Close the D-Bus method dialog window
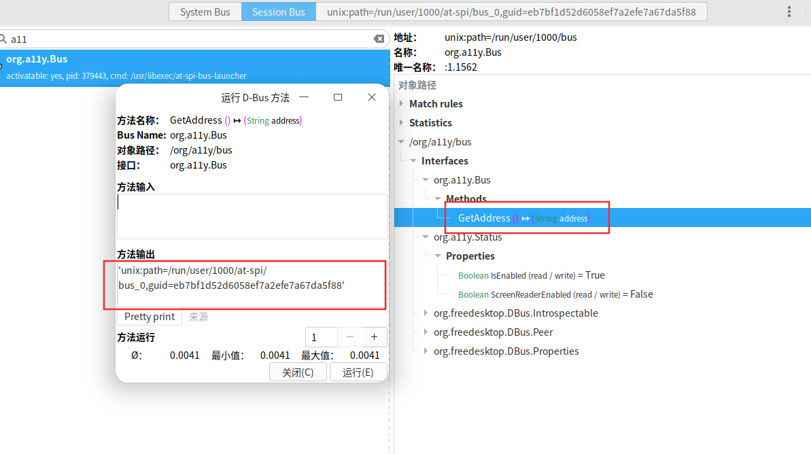 (372, 97)
